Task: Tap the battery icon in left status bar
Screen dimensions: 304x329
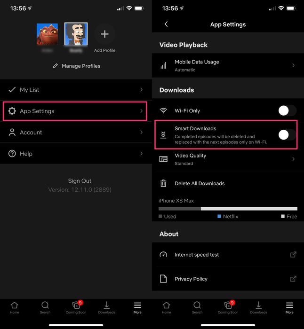Action: click(139, 8)
